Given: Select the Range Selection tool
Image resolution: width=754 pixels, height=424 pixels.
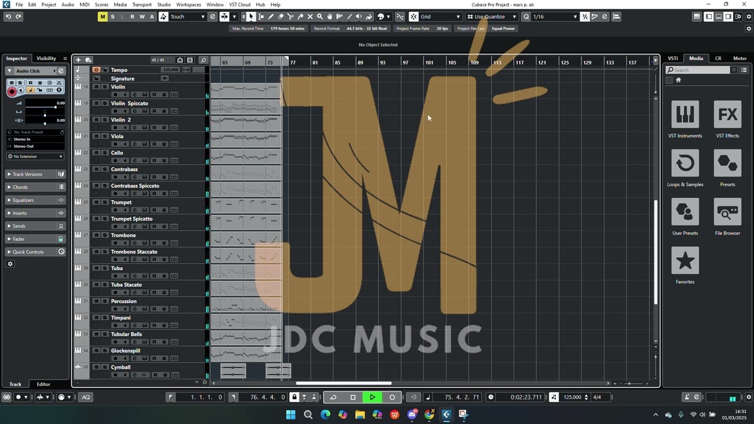Looking at the screenshot, I should click(x=261, y=16).
